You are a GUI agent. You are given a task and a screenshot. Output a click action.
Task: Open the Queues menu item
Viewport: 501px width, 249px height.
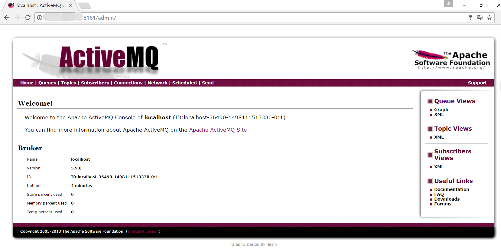click(47, 83)
